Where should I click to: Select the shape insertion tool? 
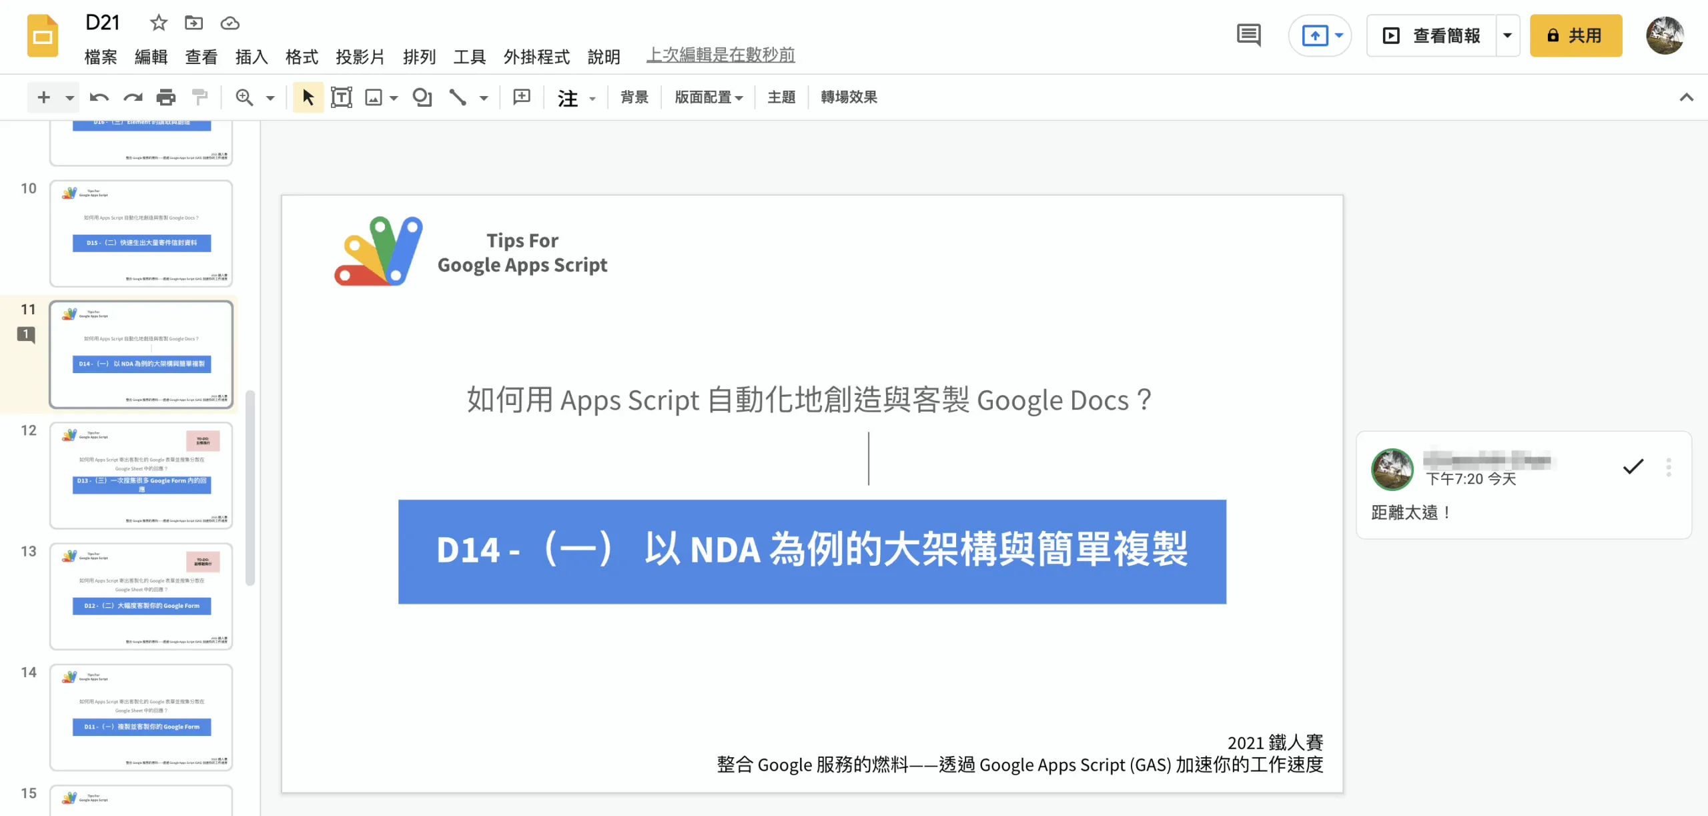[422, 97]
